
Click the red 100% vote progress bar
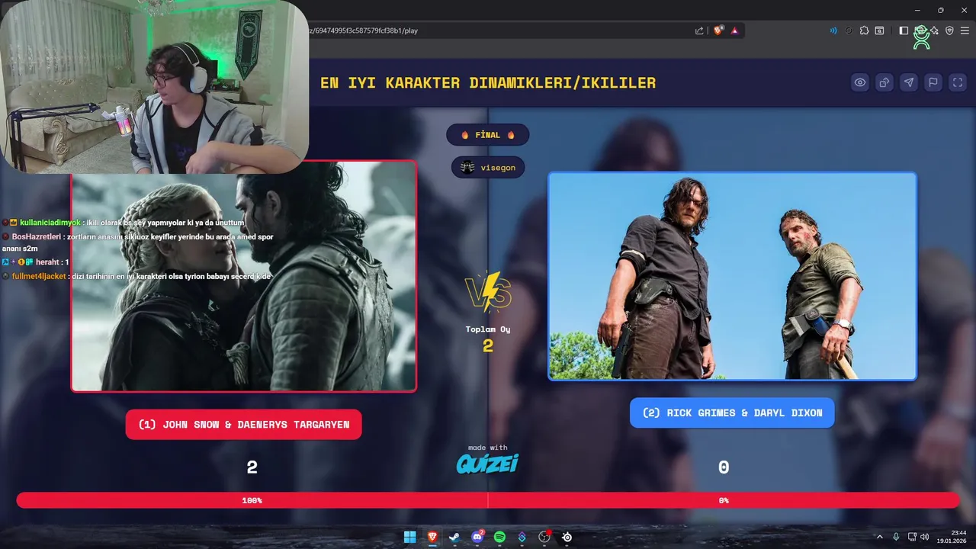click(252, 500)
